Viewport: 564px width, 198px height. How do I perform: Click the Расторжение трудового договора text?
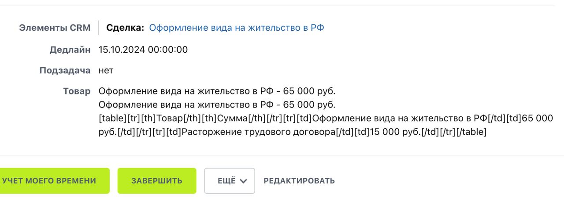(258, 132)
